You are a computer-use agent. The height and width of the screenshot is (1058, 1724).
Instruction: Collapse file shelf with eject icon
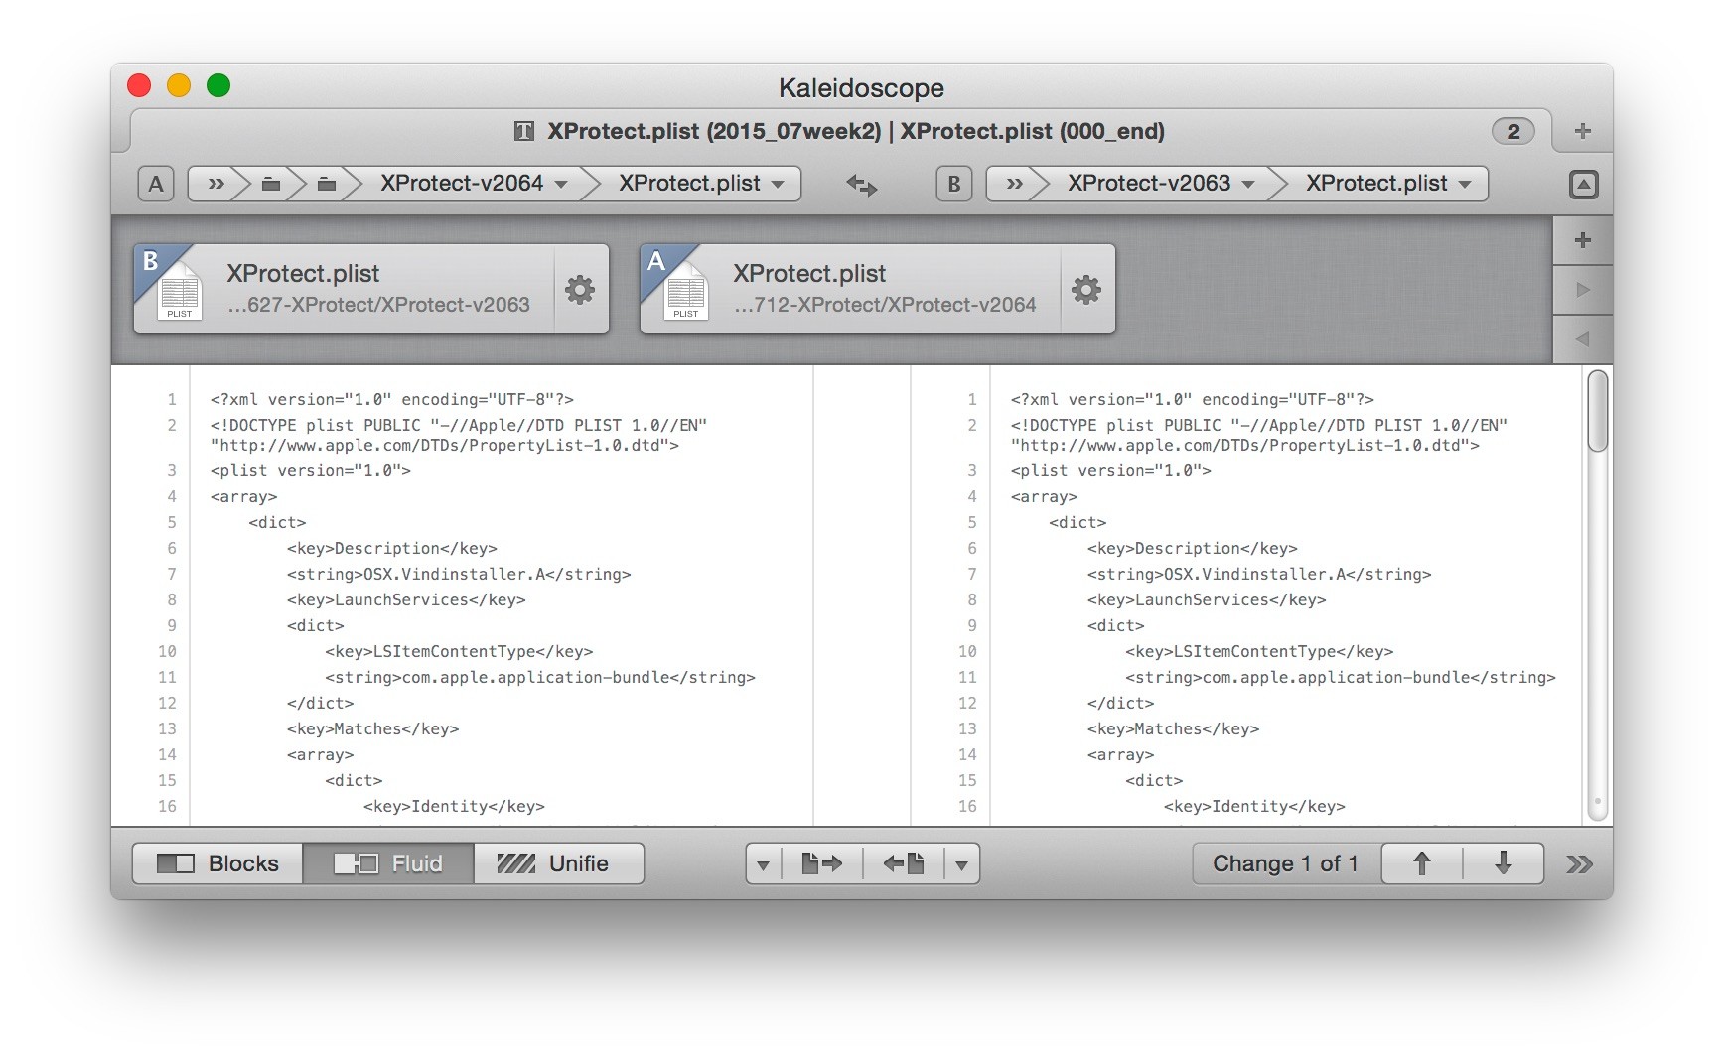pyautogui.click(x=1583, y=185)
